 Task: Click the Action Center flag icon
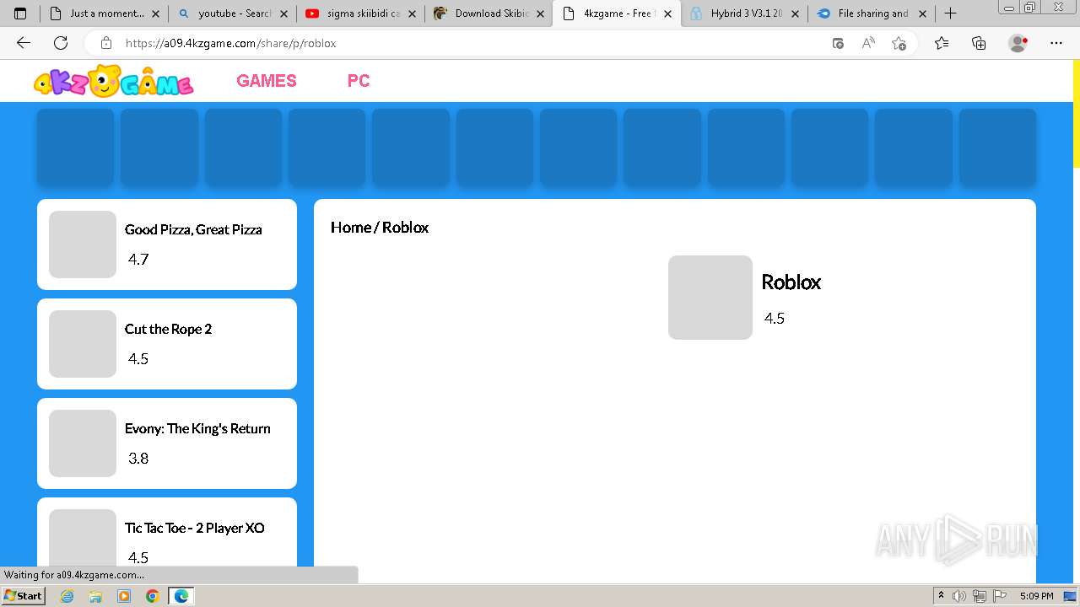click(x=1000, y=596)
